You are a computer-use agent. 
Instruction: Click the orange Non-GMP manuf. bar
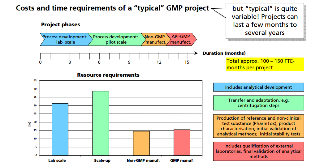141,143
